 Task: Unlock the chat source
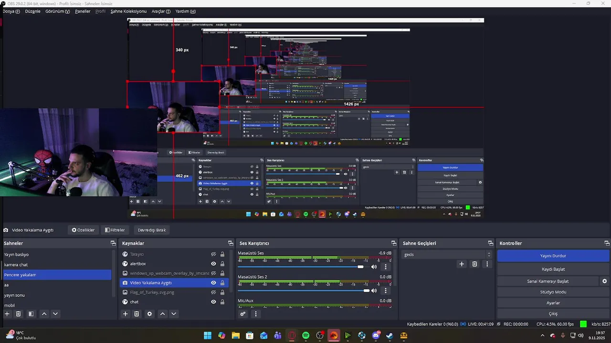pos(222,302)
